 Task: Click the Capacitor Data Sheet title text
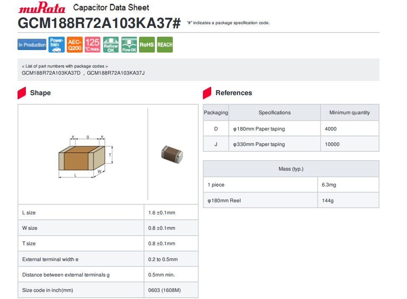(111, 8)
